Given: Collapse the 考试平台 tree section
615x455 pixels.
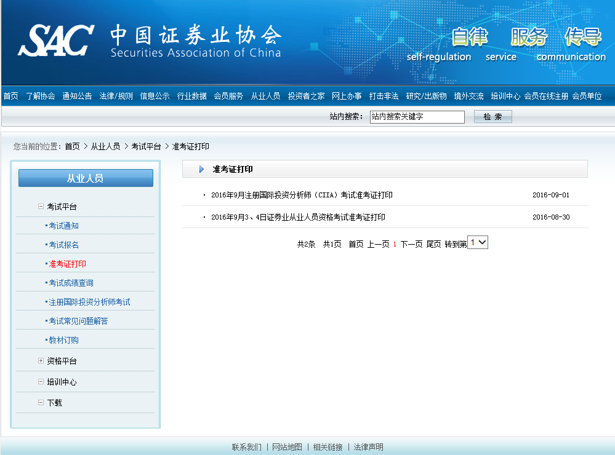Looking at the screenshot, I should point(41,207).
